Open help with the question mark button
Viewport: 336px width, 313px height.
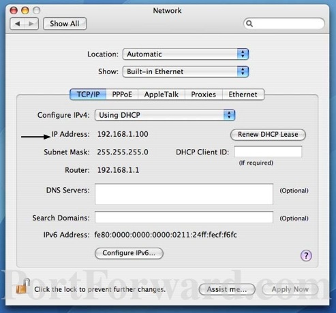tap(306, 256)
